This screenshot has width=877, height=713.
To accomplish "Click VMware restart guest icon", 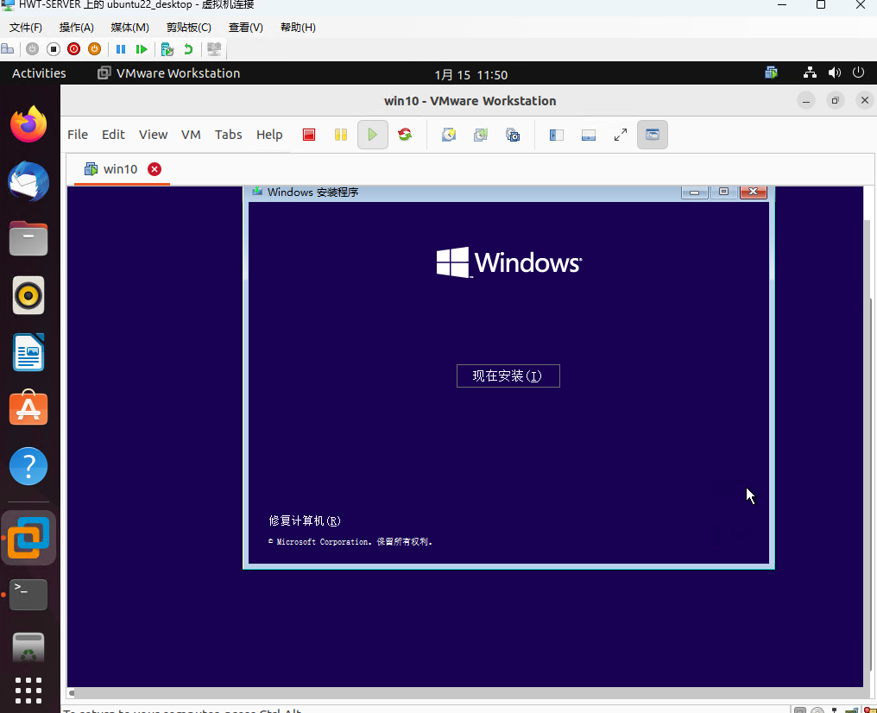I will click(x=404, y=135).
